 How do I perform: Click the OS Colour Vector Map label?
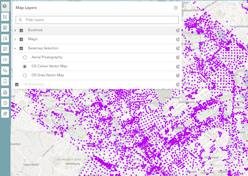[49, 66]
